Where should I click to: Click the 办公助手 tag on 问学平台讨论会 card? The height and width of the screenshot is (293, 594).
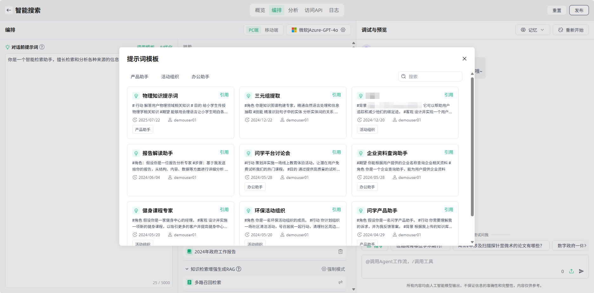(x=255, y=187)
